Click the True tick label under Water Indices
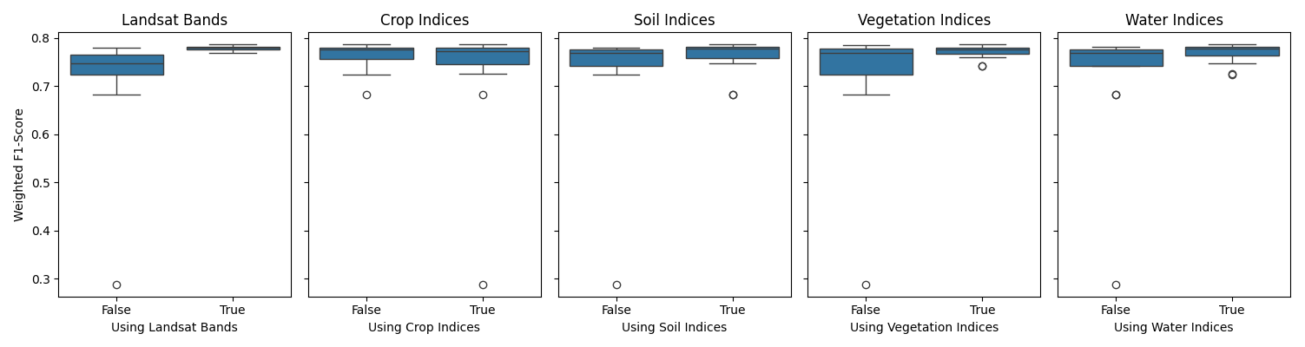Screen dimensions: 1305x347 1232,310
